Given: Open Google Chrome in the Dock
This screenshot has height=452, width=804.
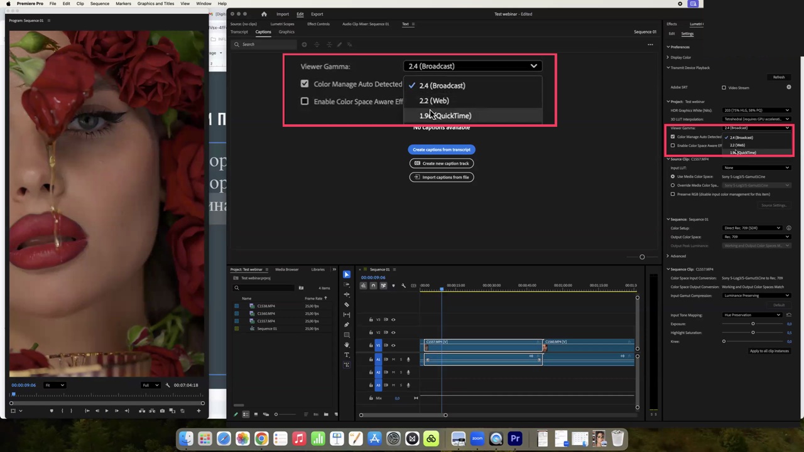Looking at the screenshot, I should pos(261,439).
